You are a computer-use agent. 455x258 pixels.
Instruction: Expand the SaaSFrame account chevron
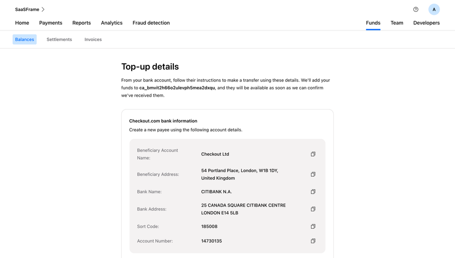(43, 10)
